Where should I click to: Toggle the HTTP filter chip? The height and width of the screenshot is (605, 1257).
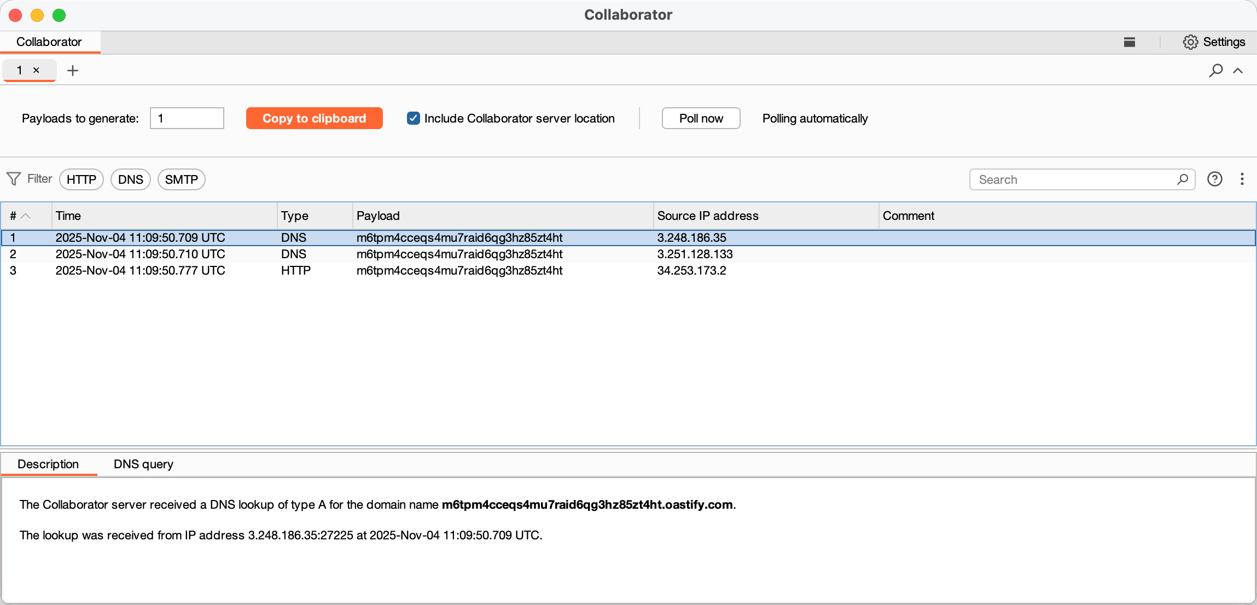coord(82,179)
